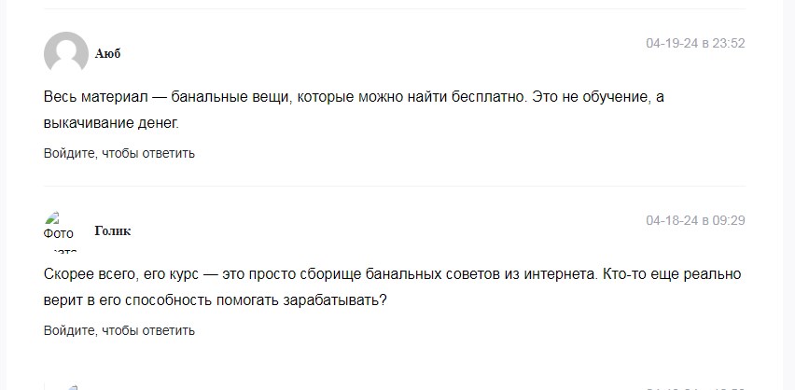This screenshot has height=390, width=795.
Task: Click Голик's broken photo avatar
Action: click(60, 230)
